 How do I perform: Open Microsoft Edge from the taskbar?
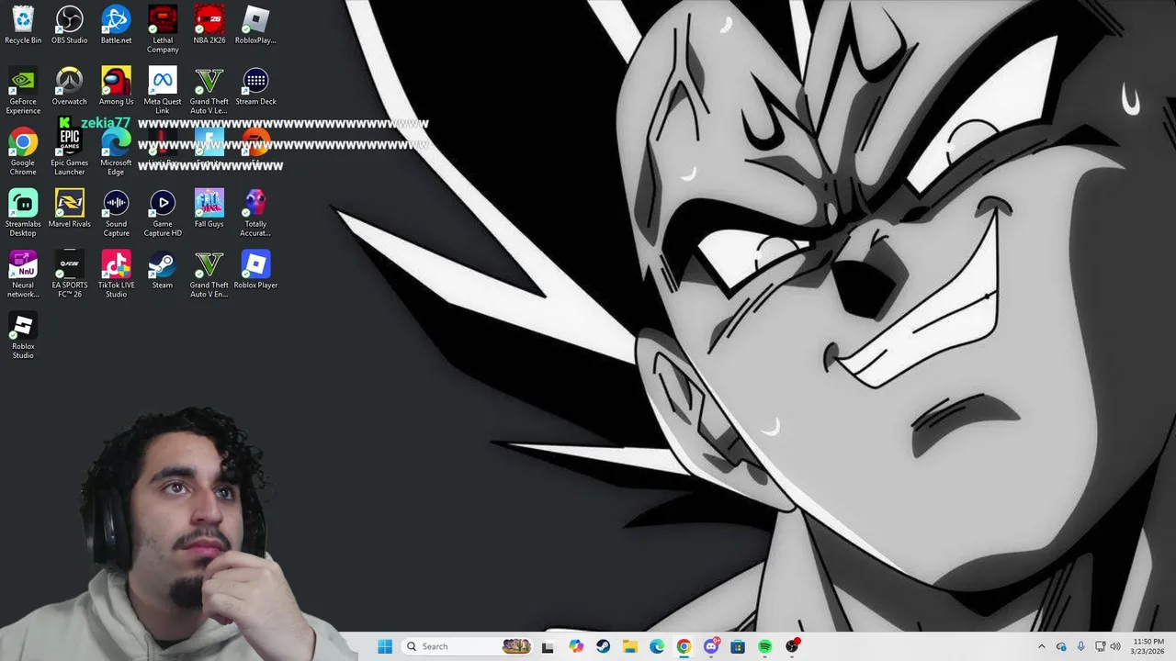[657, 646]
